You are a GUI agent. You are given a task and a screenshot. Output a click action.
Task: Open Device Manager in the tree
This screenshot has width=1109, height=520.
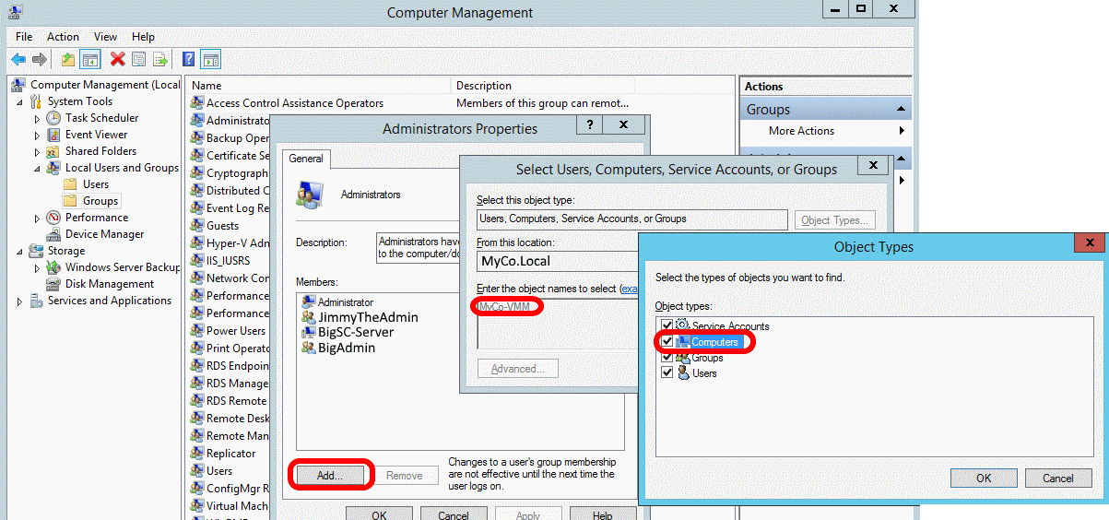pos(104,234)
